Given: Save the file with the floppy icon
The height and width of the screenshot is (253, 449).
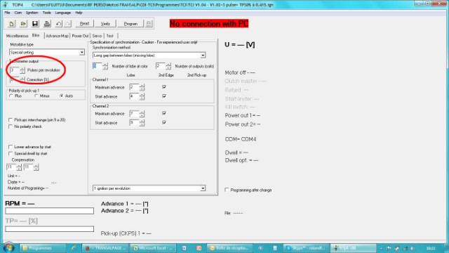Looking at the screenshot, I should tap(35, 24).
